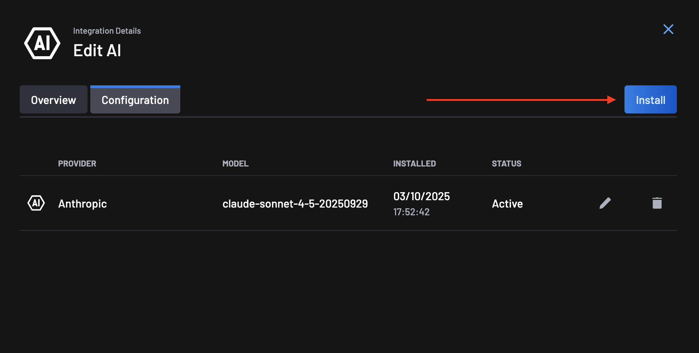Click the model name claude-sonnet-4-5-20250929

click(295, 203)
